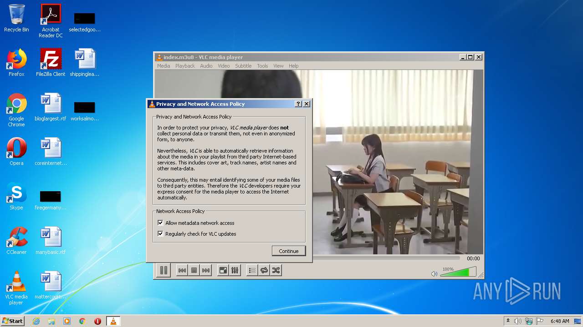Select the manybasic.rtf file
The image size is (583, 327).
(x=51, y=241)
